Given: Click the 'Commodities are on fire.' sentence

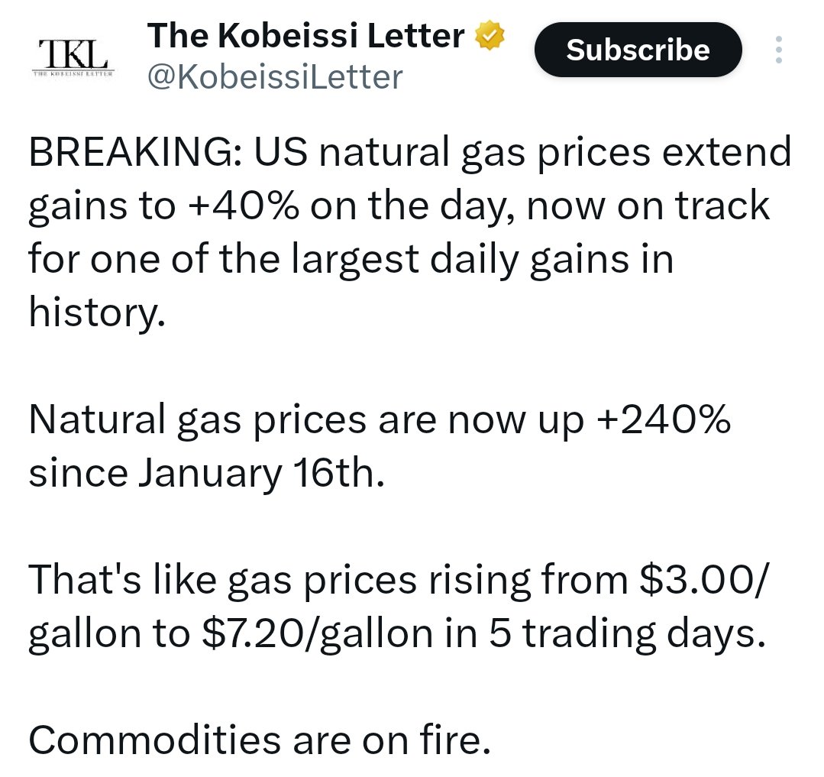Looking at the screenshot, I should coord(259,740).
